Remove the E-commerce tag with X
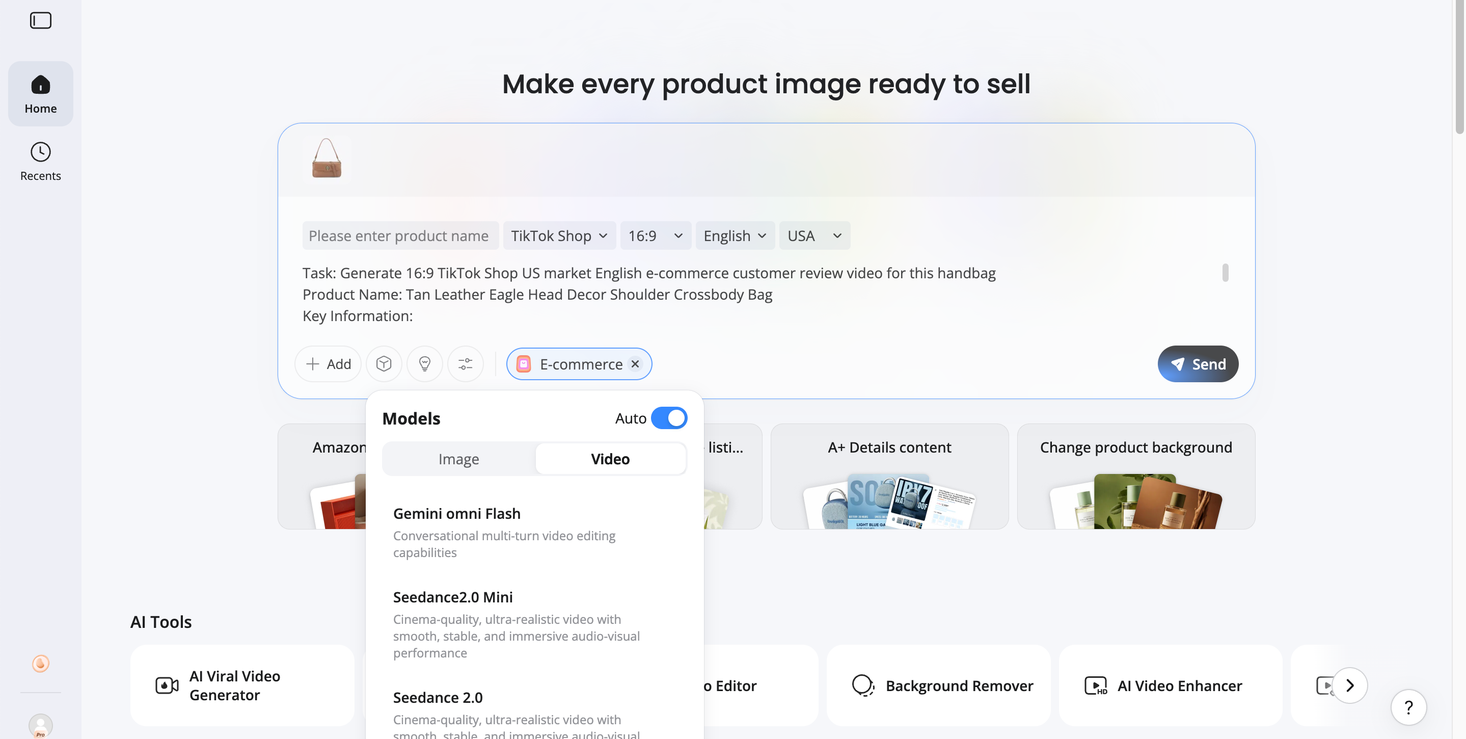Viewport: 1466px width, 739px height. (x=635, y=364)
